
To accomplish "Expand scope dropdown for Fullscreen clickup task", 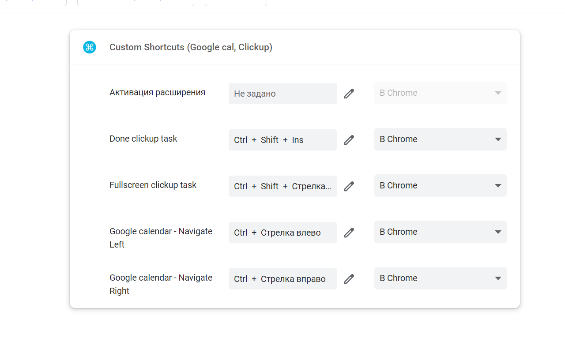I will pyautogui.click(x=440, y=186).
